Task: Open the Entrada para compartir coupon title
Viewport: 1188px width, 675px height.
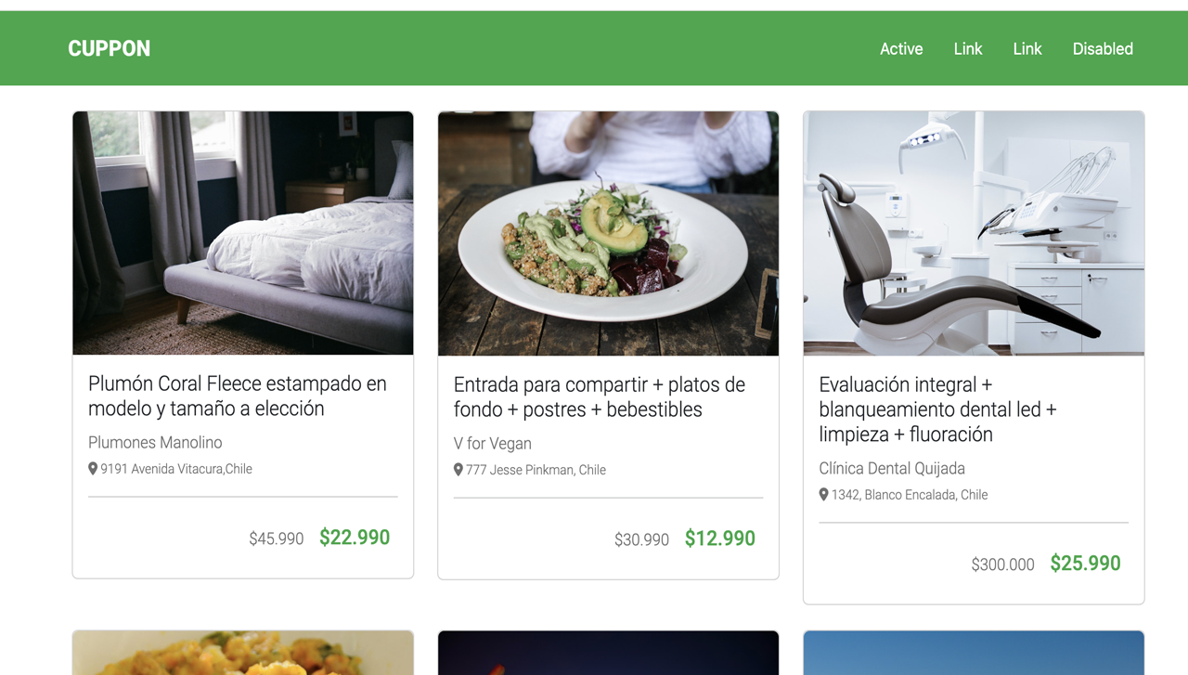Action: [x=599, y=396]
